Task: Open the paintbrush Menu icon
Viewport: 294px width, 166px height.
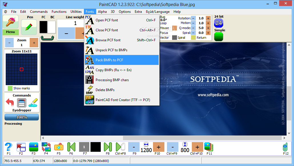Action: (11, 22)
